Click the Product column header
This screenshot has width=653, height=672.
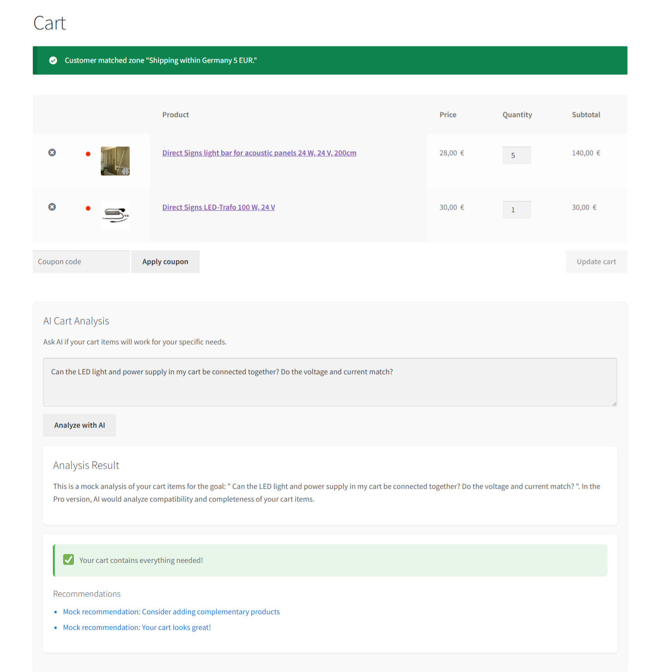[176, 115]
